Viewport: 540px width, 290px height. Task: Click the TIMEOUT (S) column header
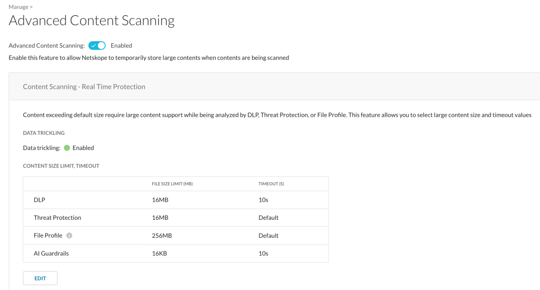tap(271, 184)
